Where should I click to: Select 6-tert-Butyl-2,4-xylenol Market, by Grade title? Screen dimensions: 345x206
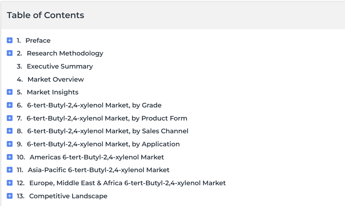(x=94, y=105)
